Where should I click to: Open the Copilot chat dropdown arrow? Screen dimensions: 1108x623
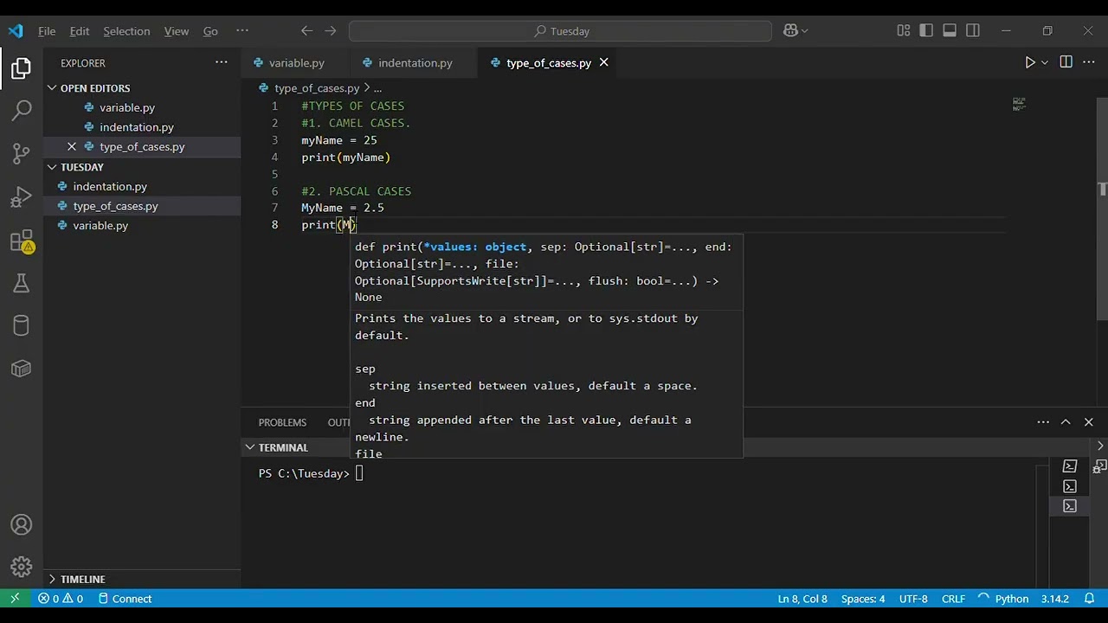tap(805, 31)
